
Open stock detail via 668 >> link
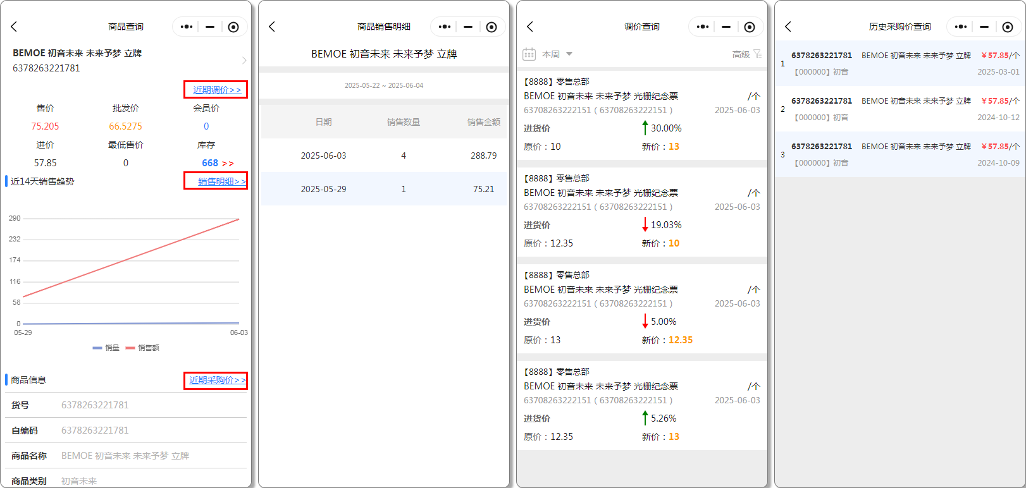coord(218,163)
